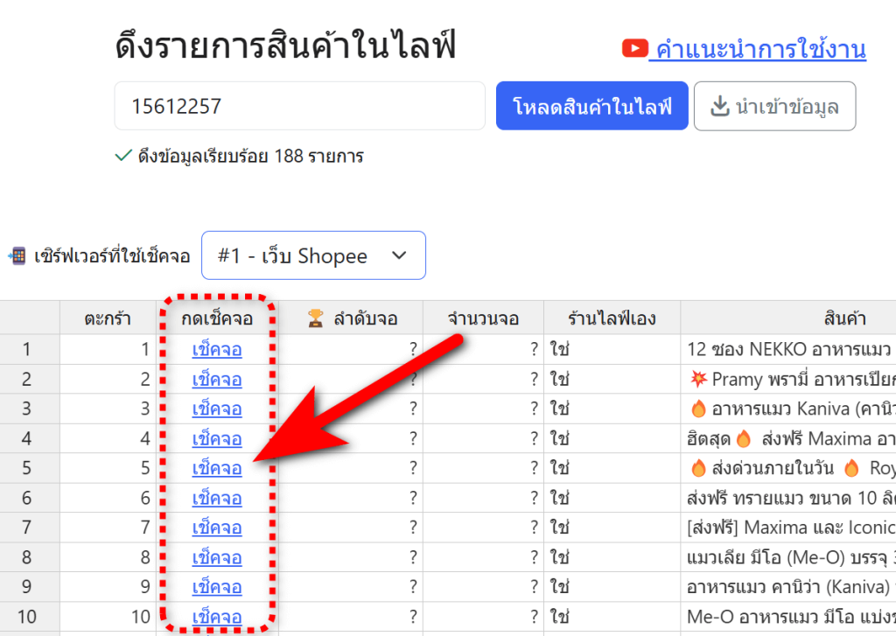
Task: Click เช็คจอ link in row 3
Action: (217, 409)
